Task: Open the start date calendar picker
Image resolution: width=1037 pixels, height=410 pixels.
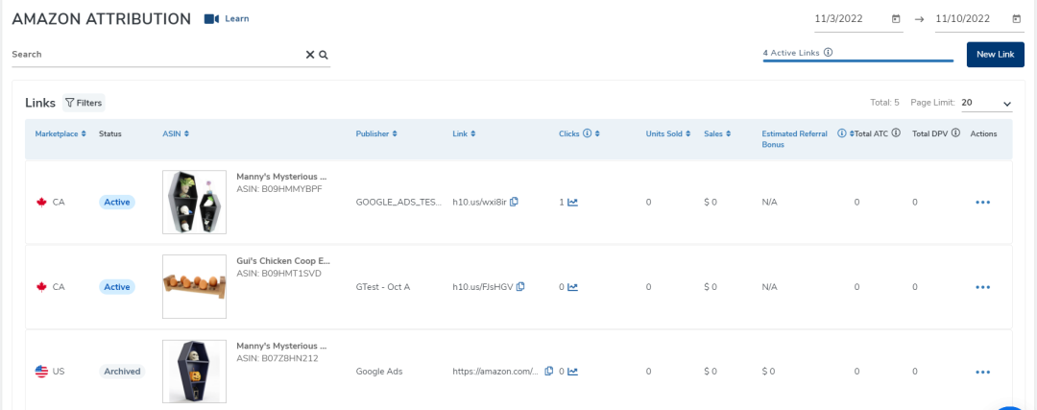Action: 896,18
